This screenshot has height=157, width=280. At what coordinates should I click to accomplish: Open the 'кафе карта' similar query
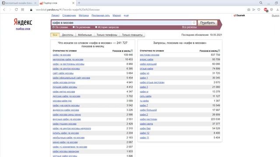(146, 124)
